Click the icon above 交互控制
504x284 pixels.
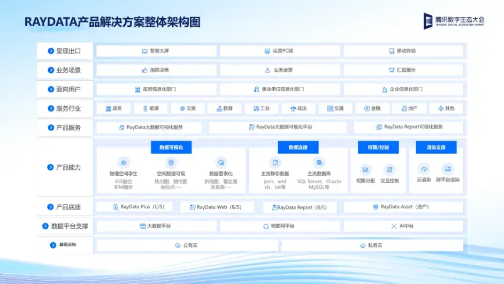click(390, 169)
